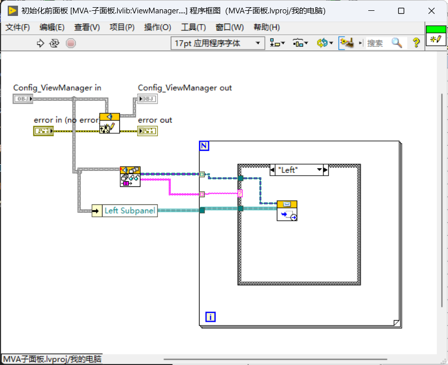
Task: Click the search magnifier icon
Action: point(397,43)
